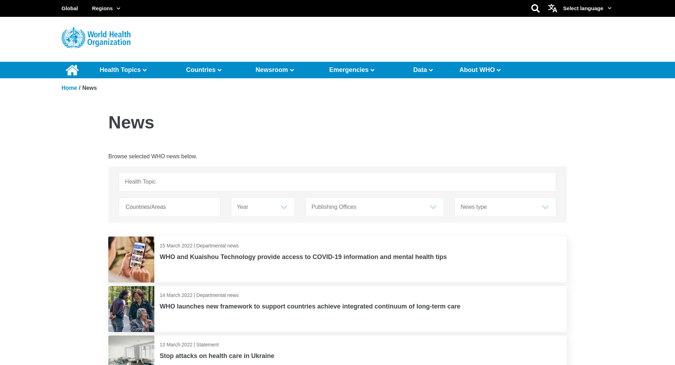
Task: Click the Home breadcrumb link
Action: [x=69, y=88]
